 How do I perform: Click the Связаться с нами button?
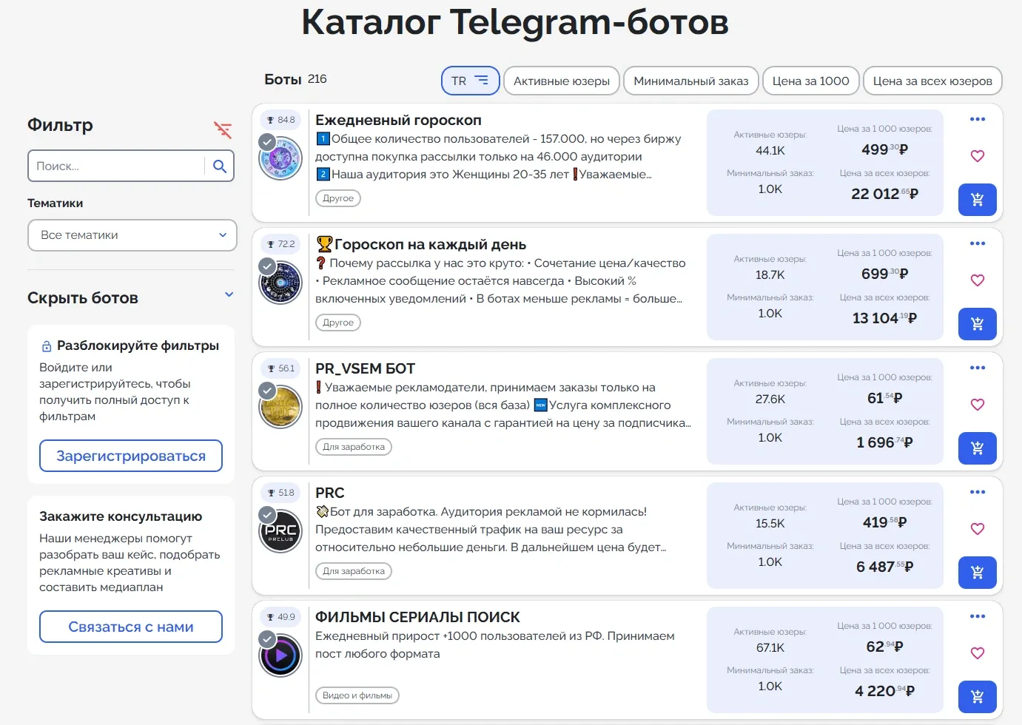click(x=131, y=627)
